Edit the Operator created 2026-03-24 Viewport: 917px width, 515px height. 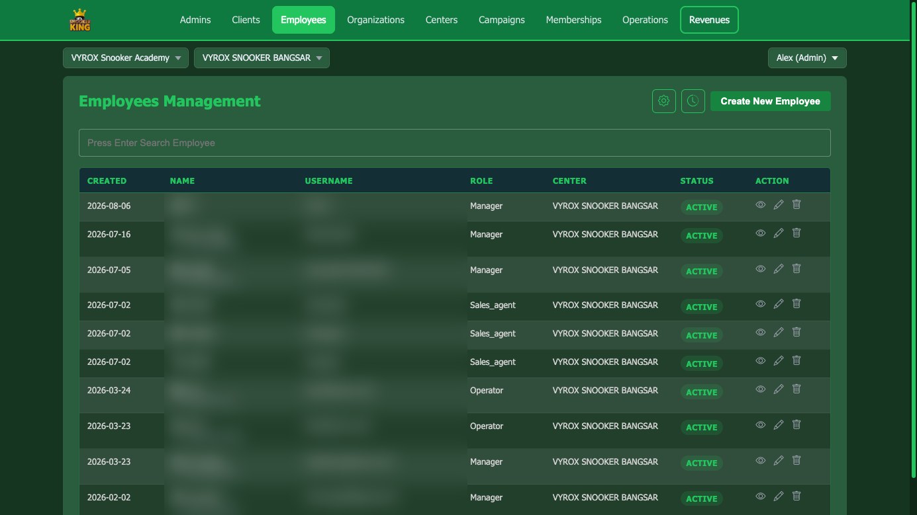779,389
